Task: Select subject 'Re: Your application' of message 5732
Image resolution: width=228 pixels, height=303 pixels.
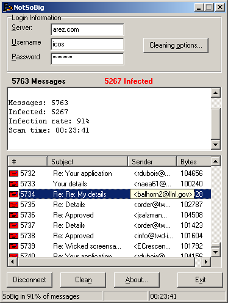Action: pos(82,173)
